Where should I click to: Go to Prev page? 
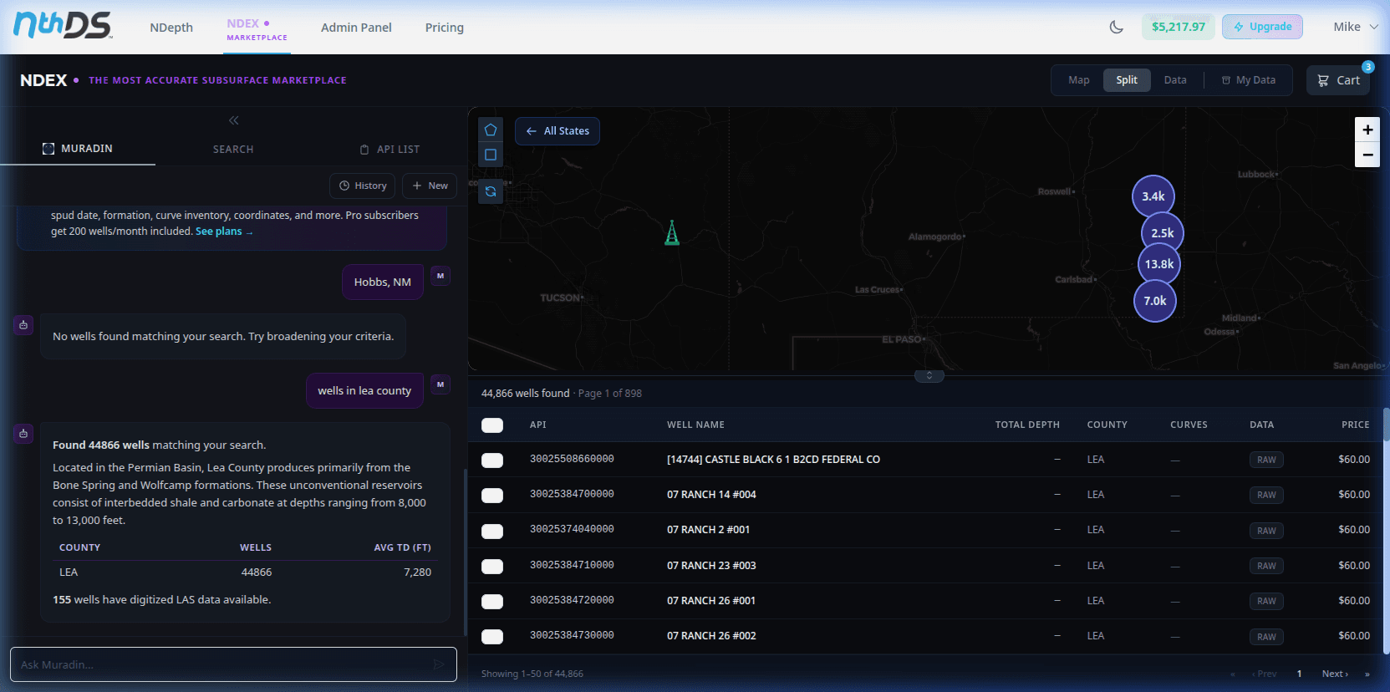[x=1264, y=674]
